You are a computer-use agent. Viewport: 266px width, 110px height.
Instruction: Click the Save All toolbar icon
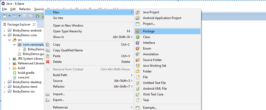tap(30, 16)
